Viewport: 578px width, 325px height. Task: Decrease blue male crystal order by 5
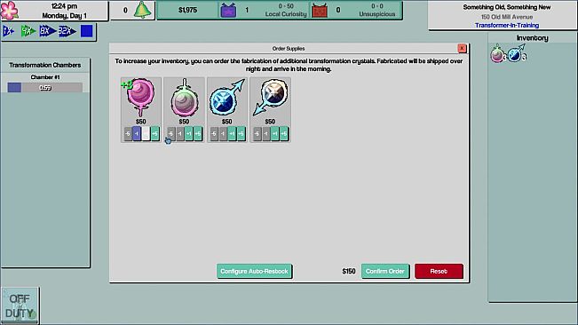coord(214,134)
